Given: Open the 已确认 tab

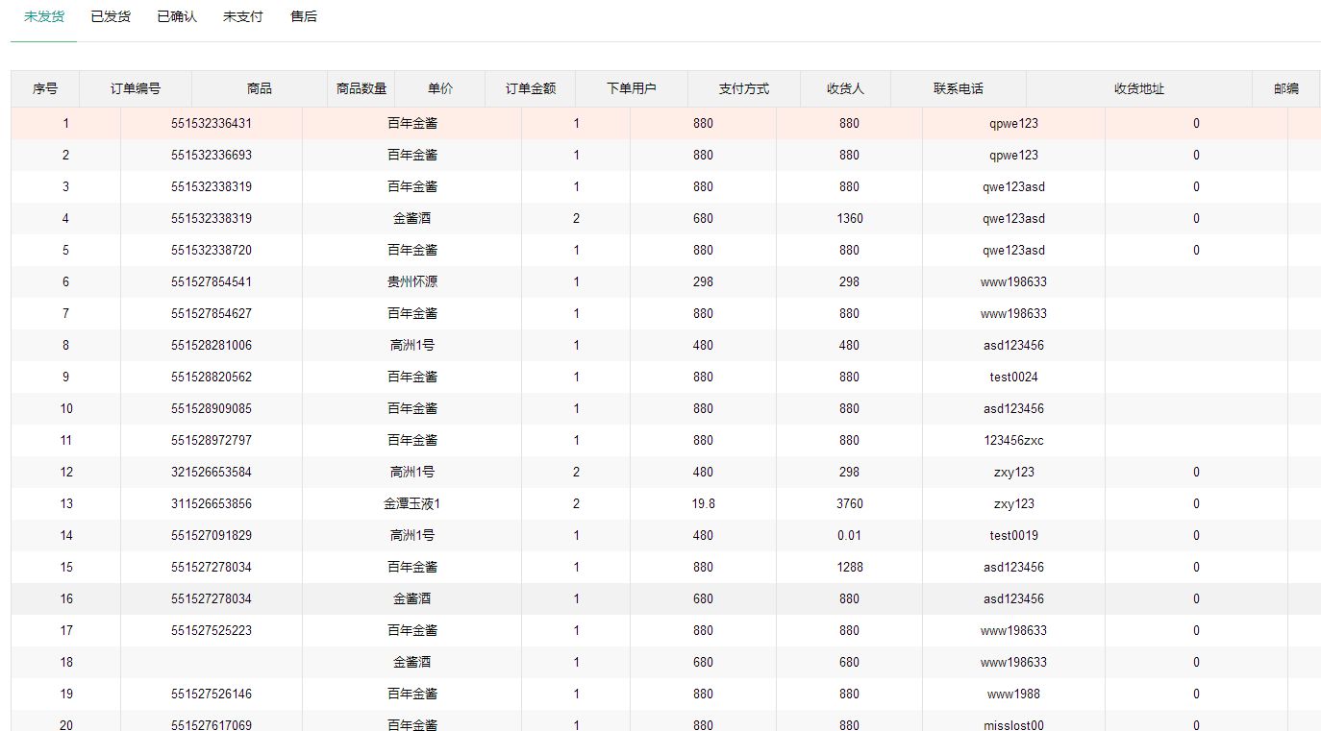Looking at the screenshot, I should [177, 17].
